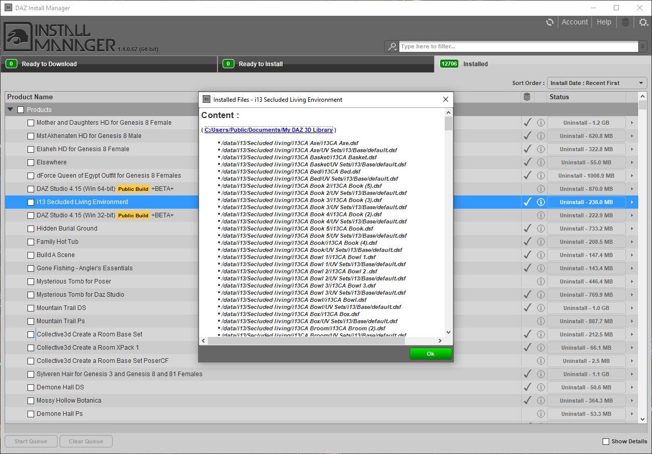Viewport: 652px width, 454px height.
Task: Click Uninstall - 55.0 MB for Elsewhere
Action: tap(586, 162)
